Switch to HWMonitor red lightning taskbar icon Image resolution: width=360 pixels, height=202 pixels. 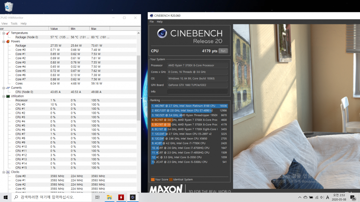tap(121, 197)
